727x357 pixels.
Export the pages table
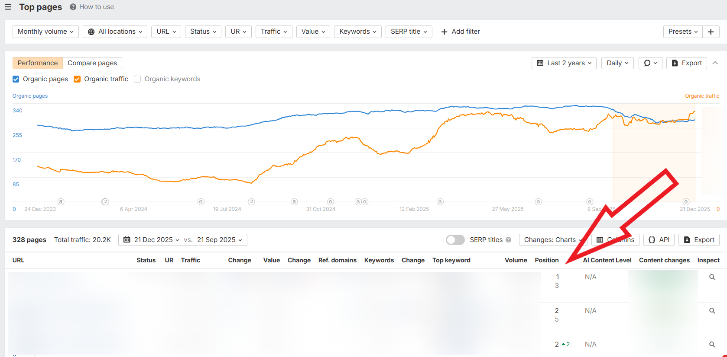coord(699,240)
